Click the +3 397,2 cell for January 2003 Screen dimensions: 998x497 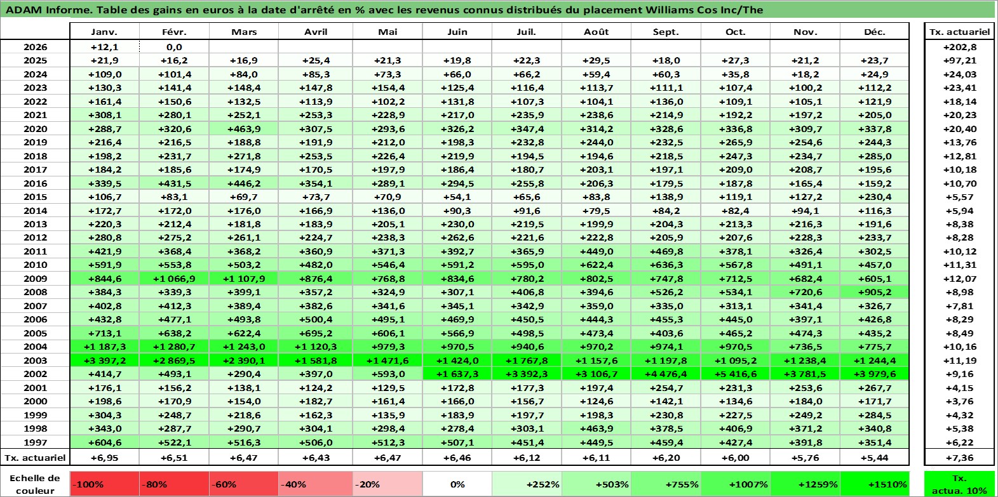coord(104,361)
